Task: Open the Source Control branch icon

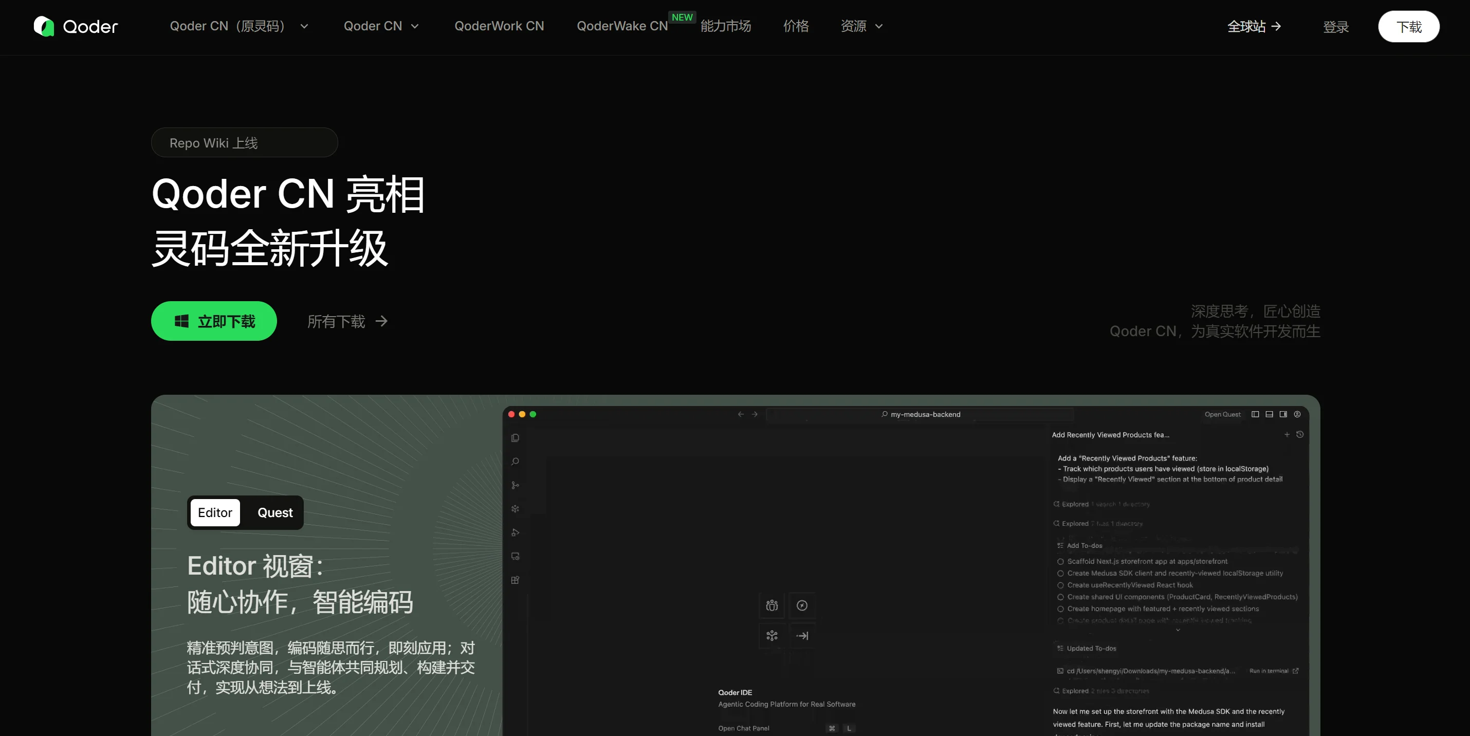Action: [x=516, y=485]
